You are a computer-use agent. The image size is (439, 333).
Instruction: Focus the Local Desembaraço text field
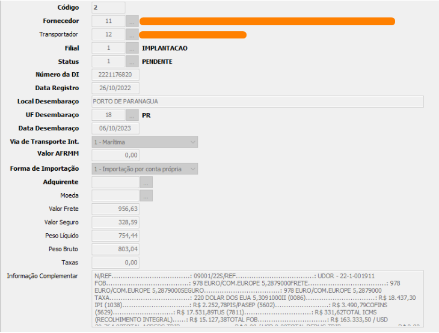pos(257,102)
